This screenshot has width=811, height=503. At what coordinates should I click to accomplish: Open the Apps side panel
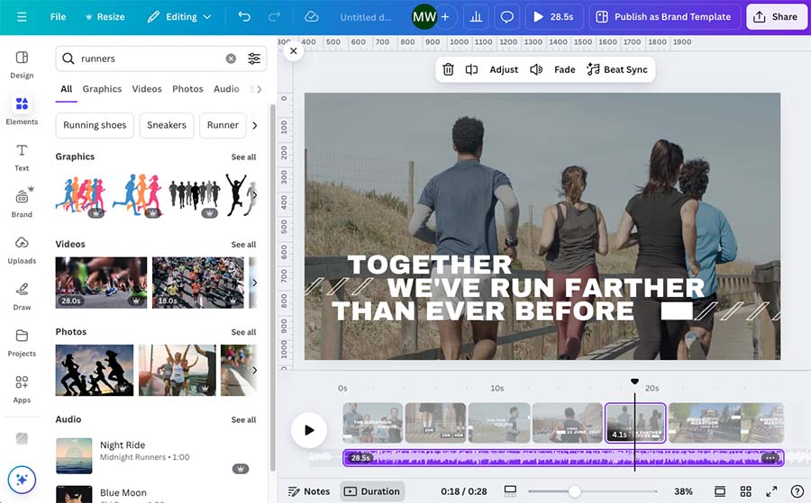coord(22,390)
